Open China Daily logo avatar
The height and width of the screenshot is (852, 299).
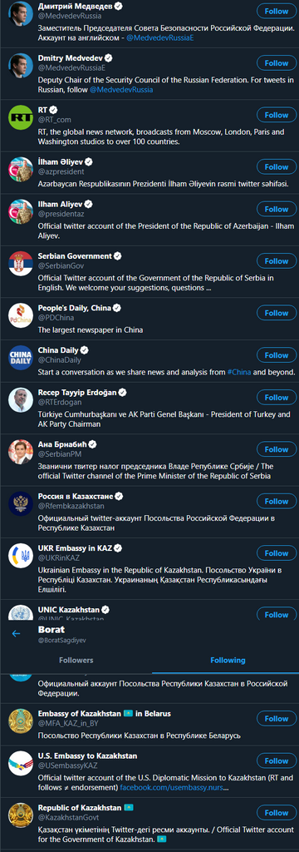pos(21,358)
